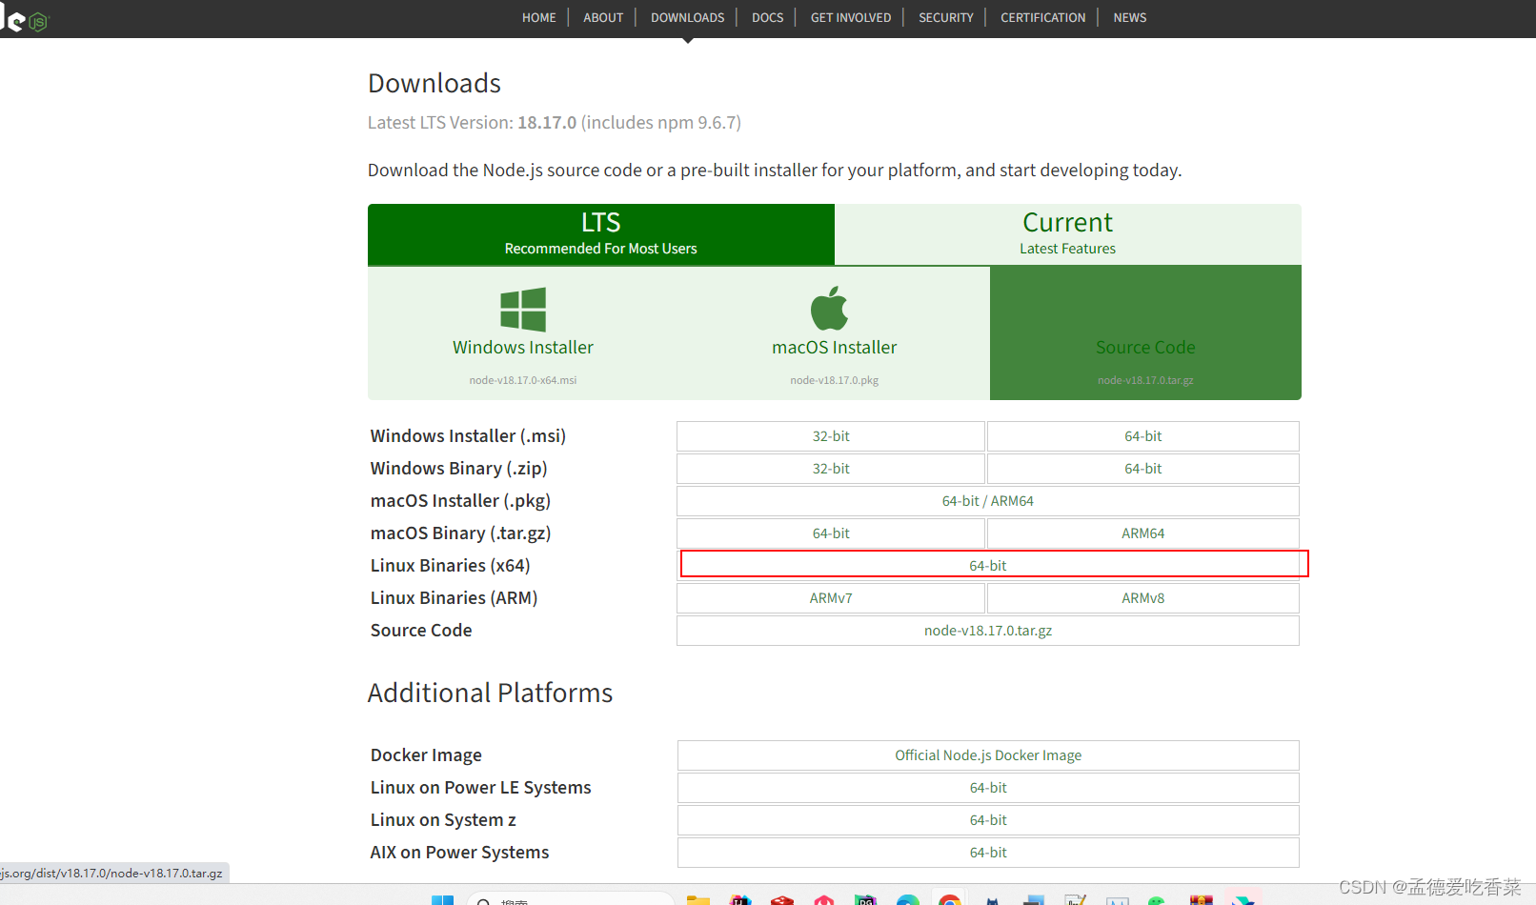Open DOWNLOADS in top navigation
This screenshot has height=905, width=1536.
(687, 17)
